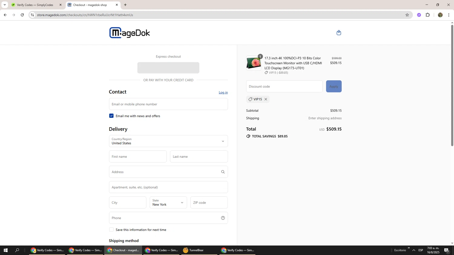Focus the Discount code field
This screenshot has height=255, width=454.
285,86
